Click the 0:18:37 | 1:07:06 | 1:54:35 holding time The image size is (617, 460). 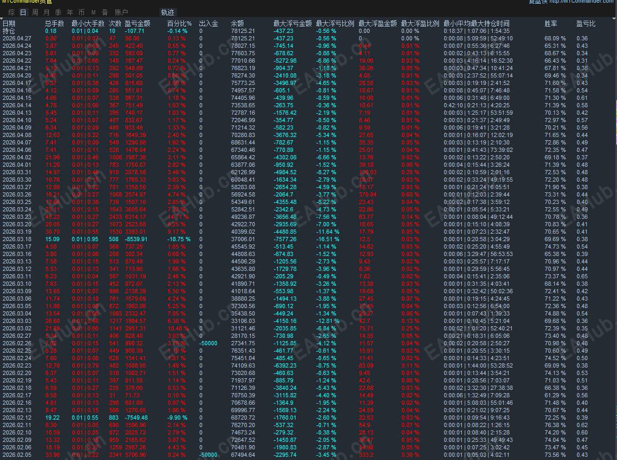coord(477,31)
